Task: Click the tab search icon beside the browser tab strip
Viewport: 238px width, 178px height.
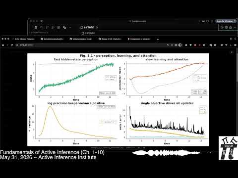Action: point(236,39)
